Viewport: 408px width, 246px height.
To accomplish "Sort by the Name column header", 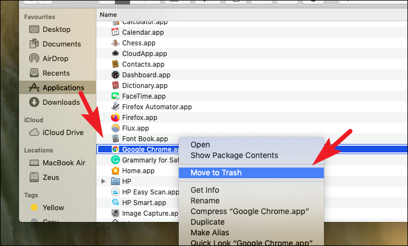I will (108, 15).
